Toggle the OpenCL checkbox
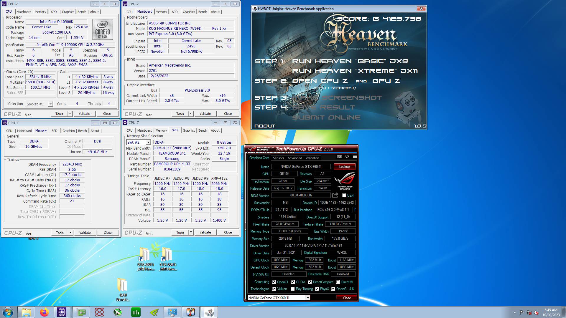The width and height of the screenshot is (566, 318). click(274, 282)
